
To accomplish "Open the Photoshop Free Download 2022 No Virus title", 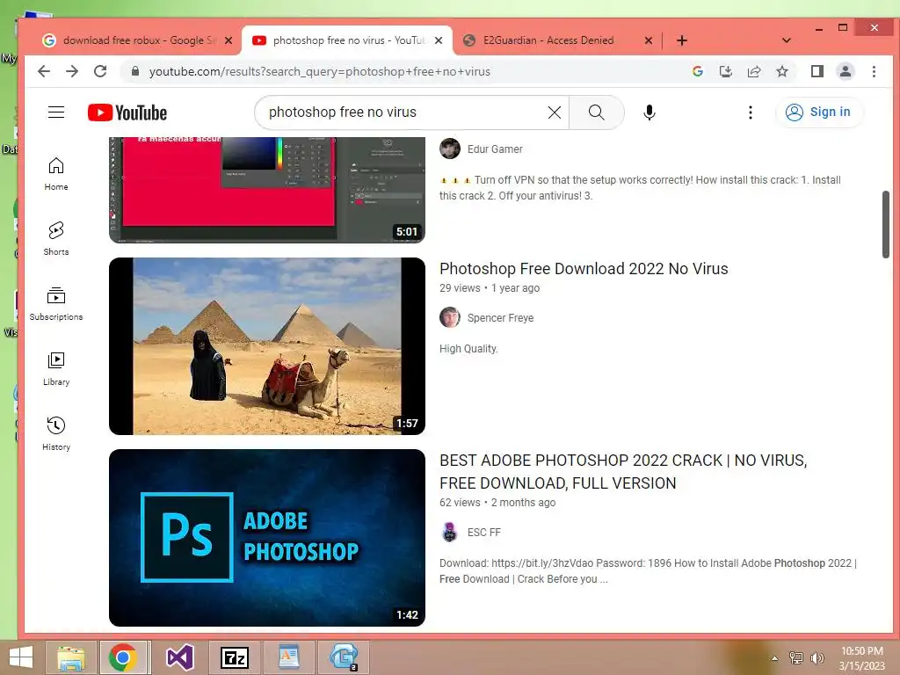I will coord(584,269).
